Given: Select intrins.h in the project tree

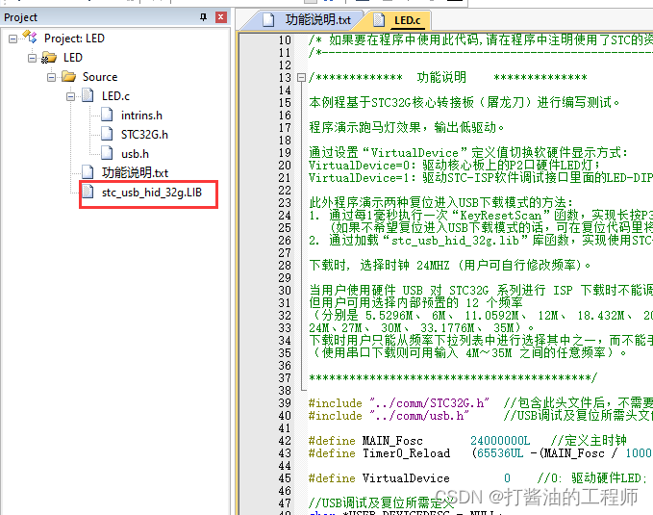Looking at the screenshot, I should click(x=141, y=116).
